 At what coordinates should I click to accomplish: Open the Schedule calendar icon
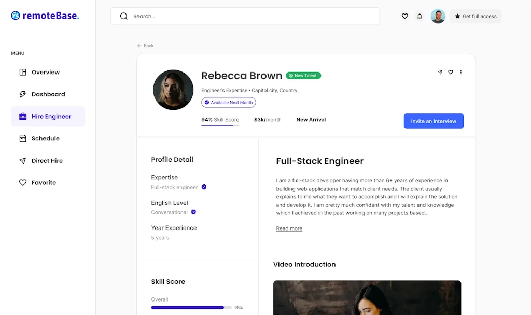(22, 138)
